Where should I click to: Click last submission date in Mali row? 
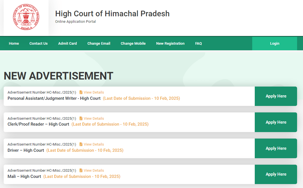click(x=82, y=176)
